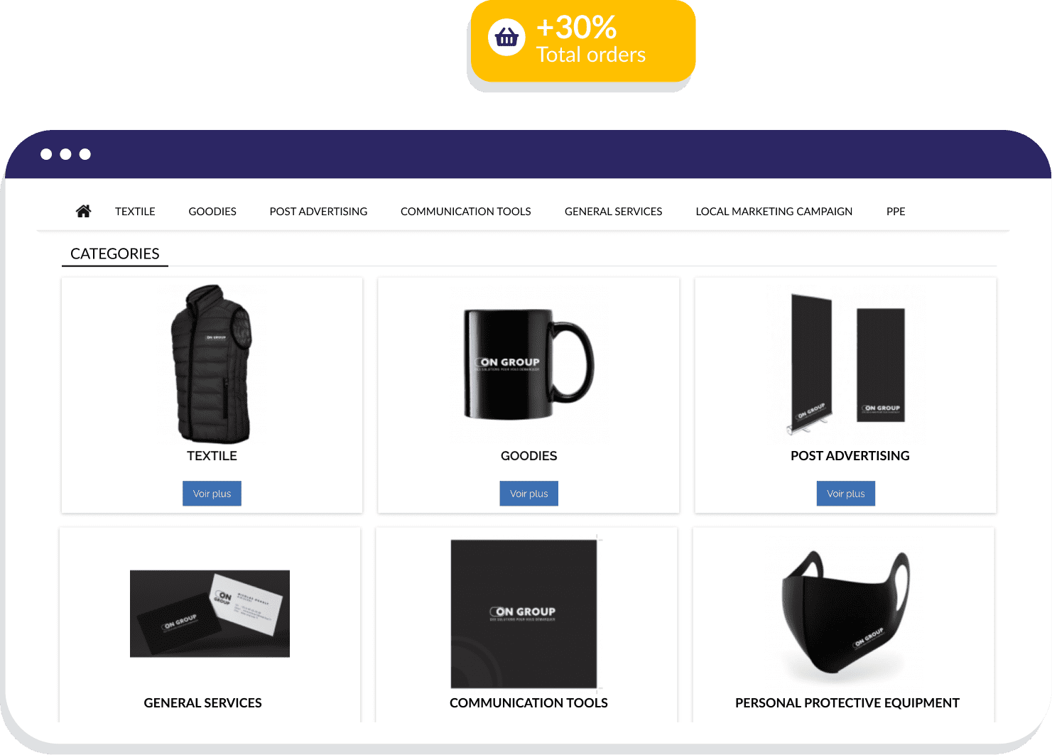The width and height of the screenshot is (1052, 755).
Task: Open the black puffer vest thumbnail
Action: [212, 364]
